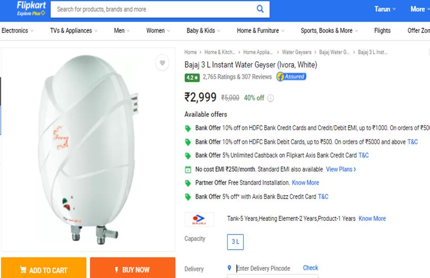Click the Enter Delivery Pincode field
The width and height of the screenshot is (430, 278).
coord(267,268)
